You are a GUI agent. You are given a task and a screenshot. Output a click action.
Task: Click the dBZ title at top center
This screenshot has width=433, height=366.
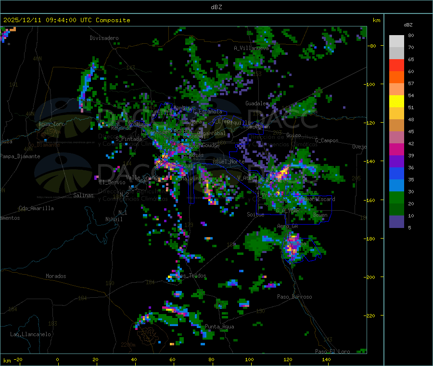click(x=216, y=7)
